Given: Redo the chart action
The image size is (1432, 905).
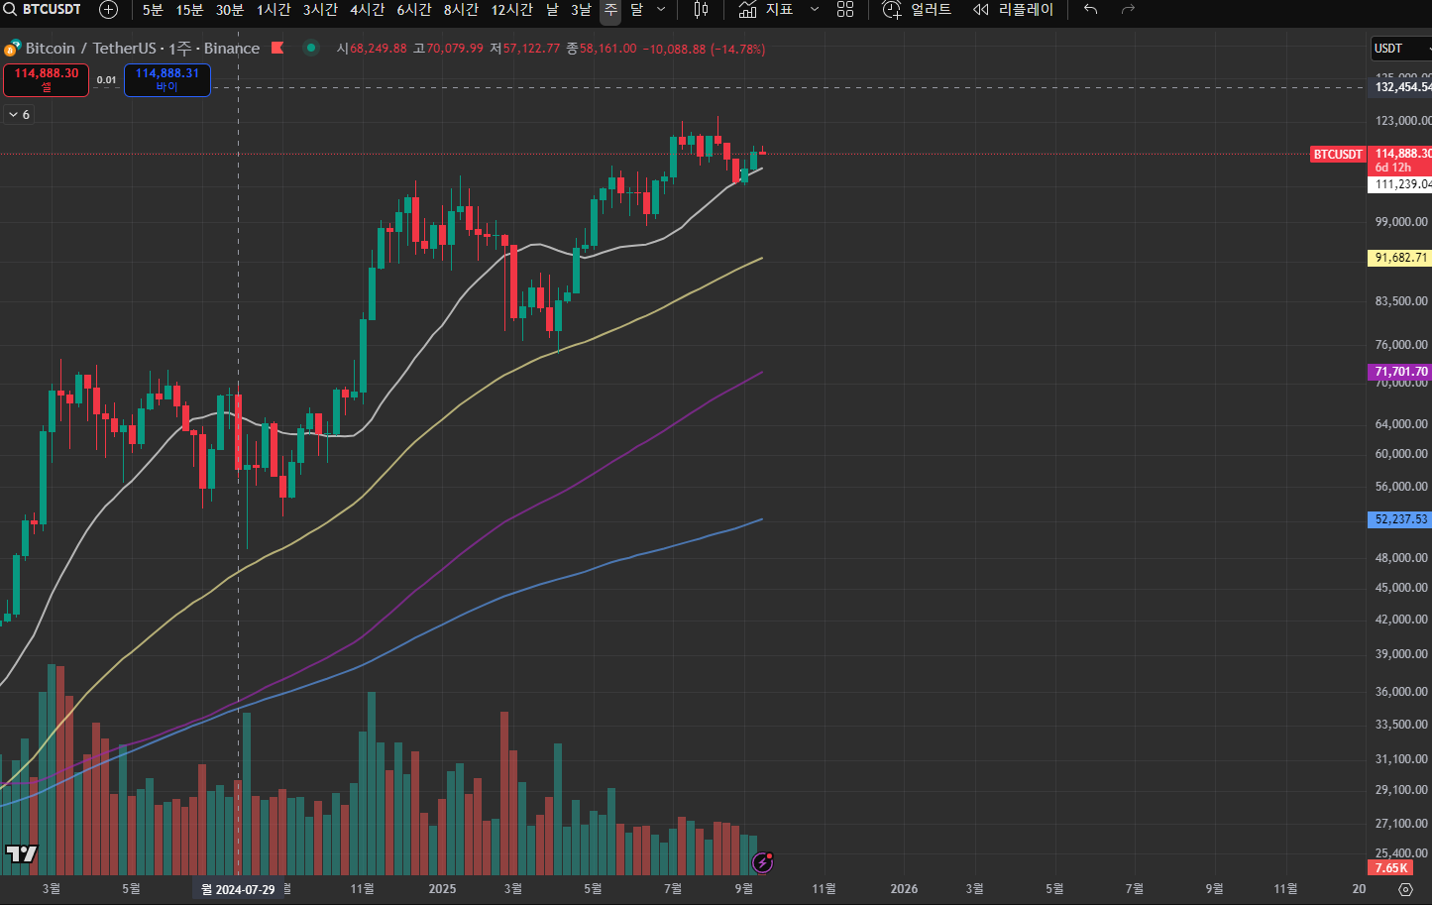Looking at the screenshot, I should click(x=1128, y=10).
